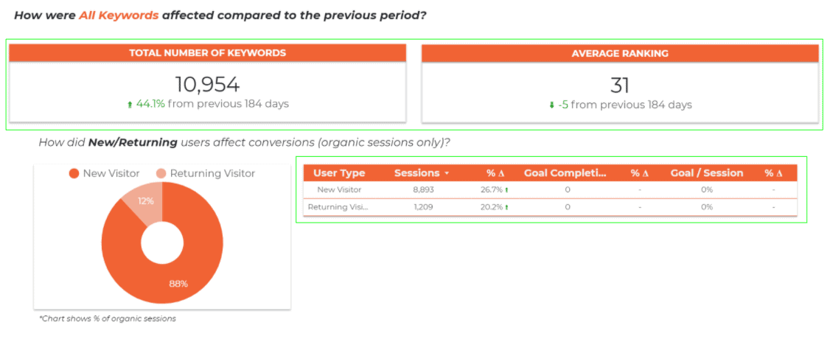Toggle the New Visitor legend label

[x=111, y=173]
